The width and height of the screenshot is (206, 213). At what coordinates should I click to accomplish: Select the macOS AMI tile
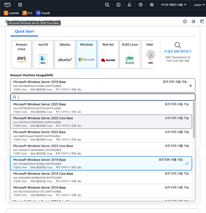click(x=43, y=54)
